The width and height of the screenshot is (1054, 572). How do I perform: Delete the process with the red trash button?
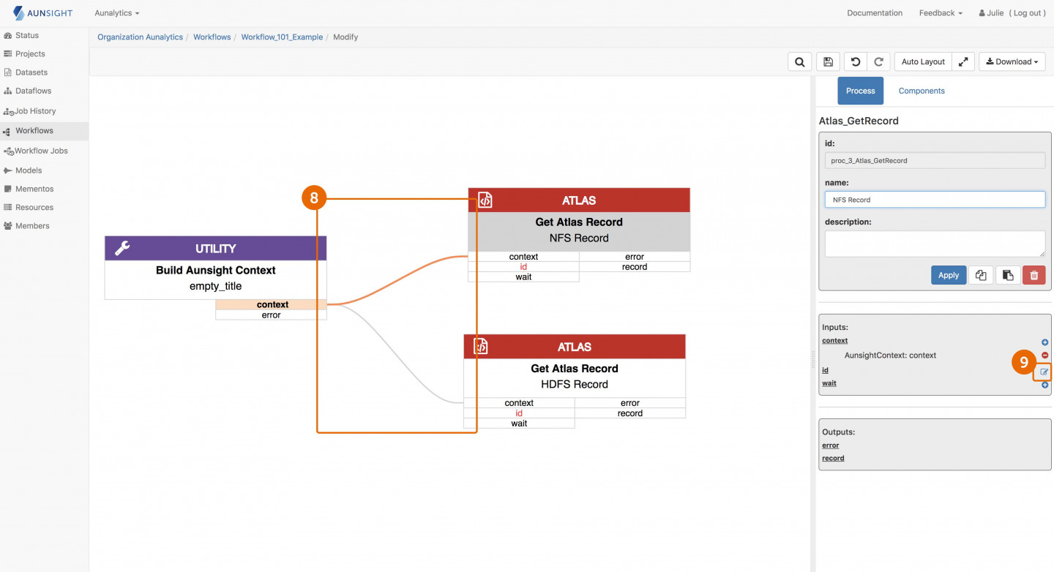click(x=1034, y=275)
